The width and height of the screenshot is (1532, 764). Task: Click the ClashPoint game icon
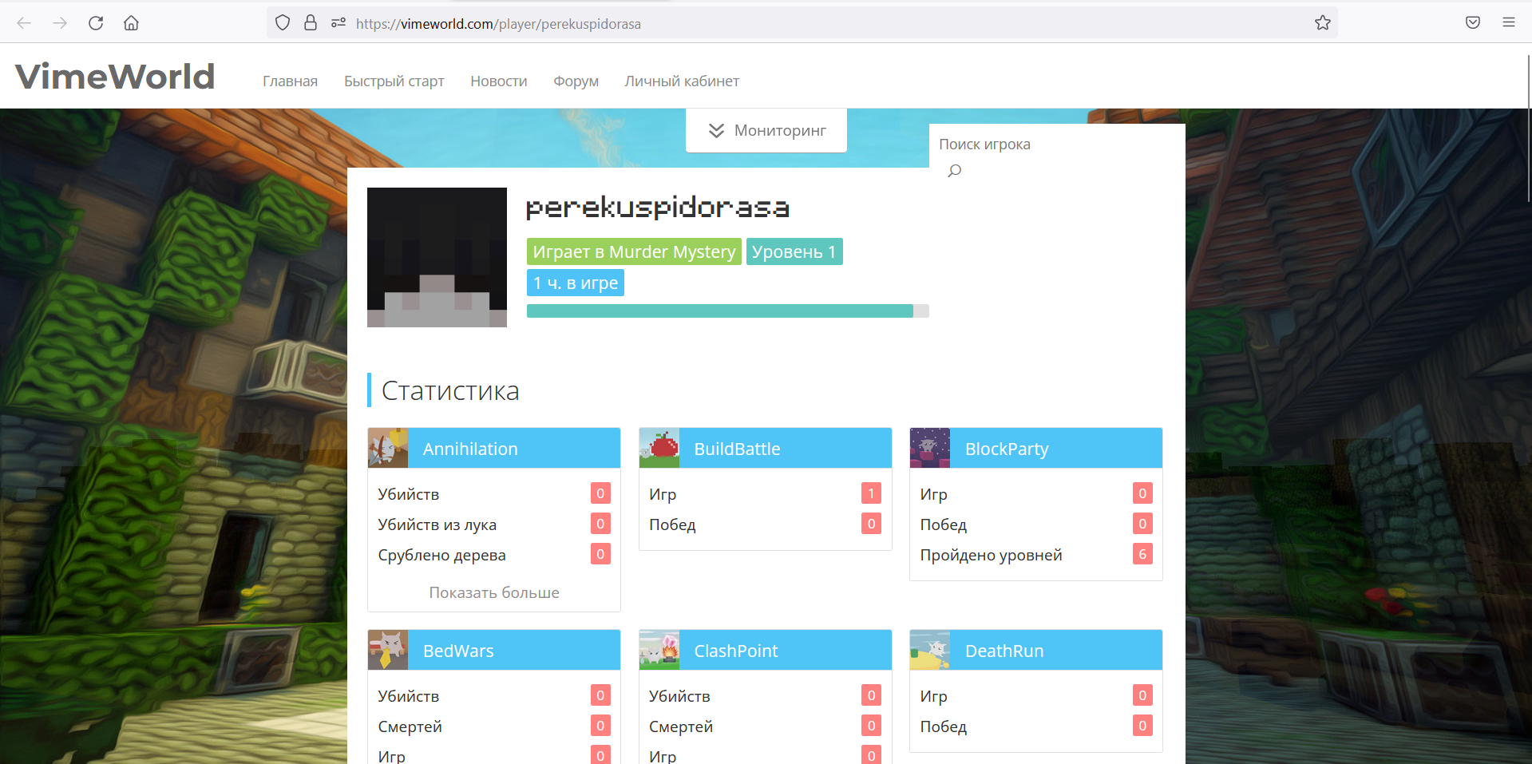pos(659,650)
